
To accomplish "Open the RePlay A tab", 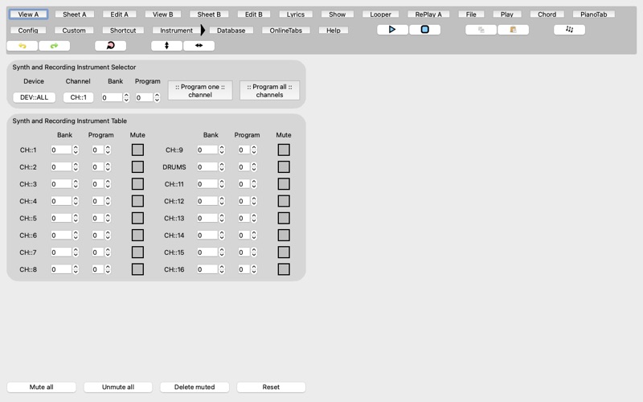I will click(x=428, y=14).
